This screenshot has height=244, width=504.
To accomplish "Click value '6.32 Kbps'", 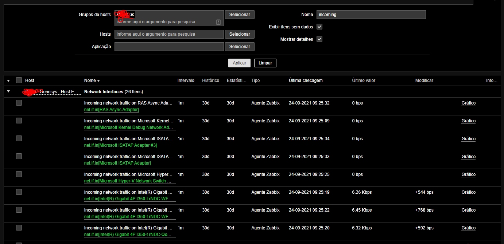I will (362, 228).
